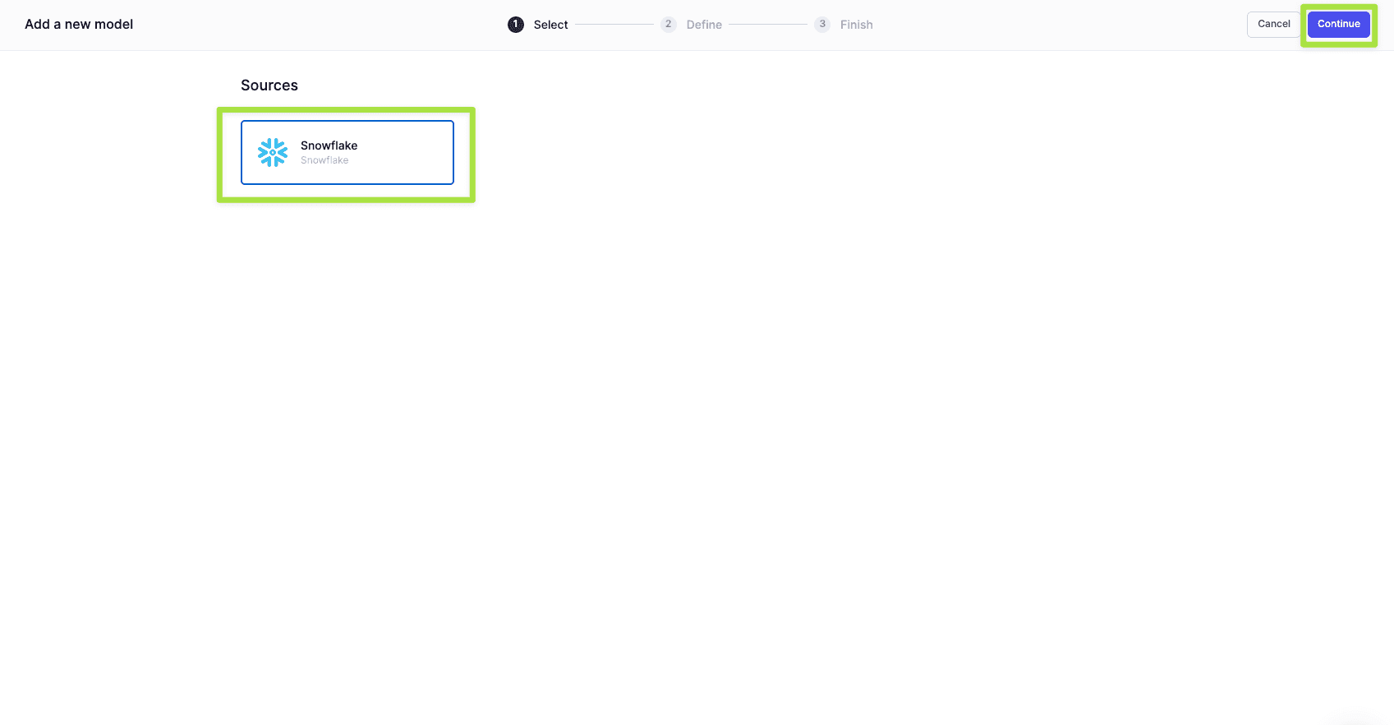Go to step 3 Finish
This screenshot has width=1394, height=725.
click(x=844, y=25)
